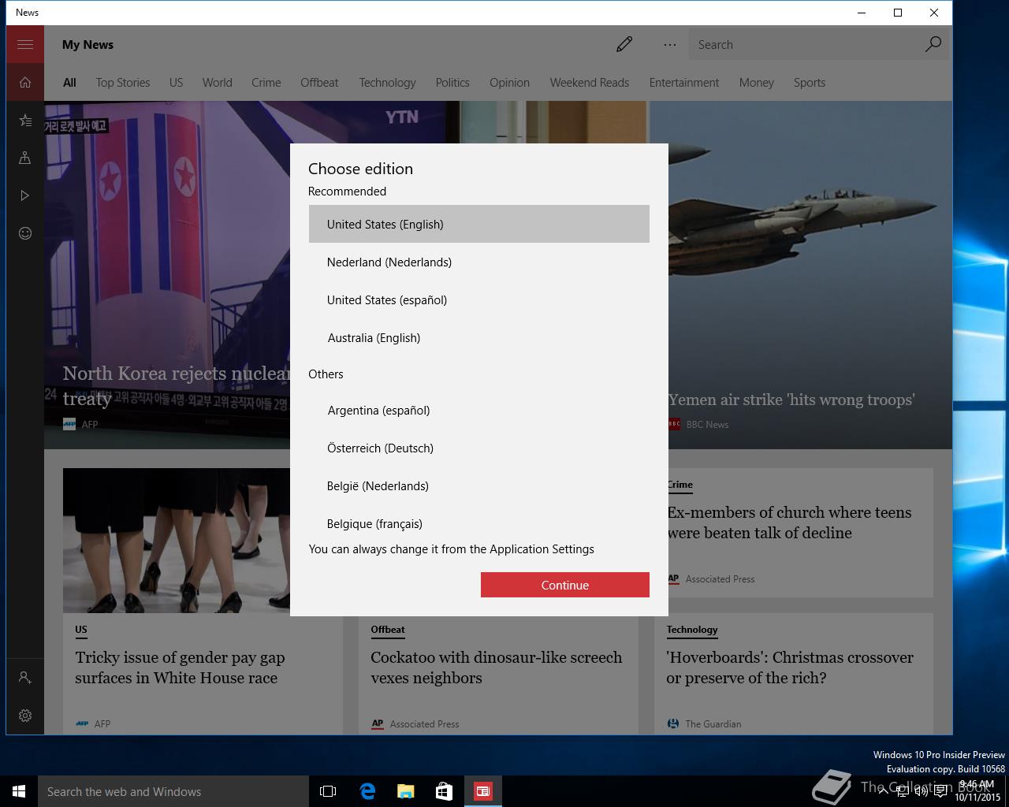Open the World tab

(217, 82)
